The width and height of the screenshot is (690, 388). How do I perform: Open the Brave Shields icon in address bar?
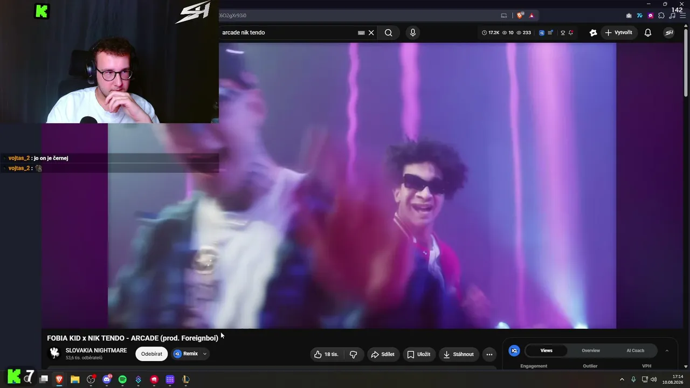[520, 16]
